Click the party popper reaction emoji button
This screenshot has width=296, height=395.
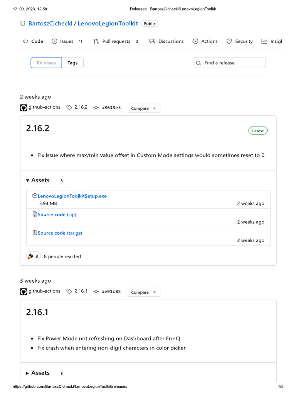[33, 256]
